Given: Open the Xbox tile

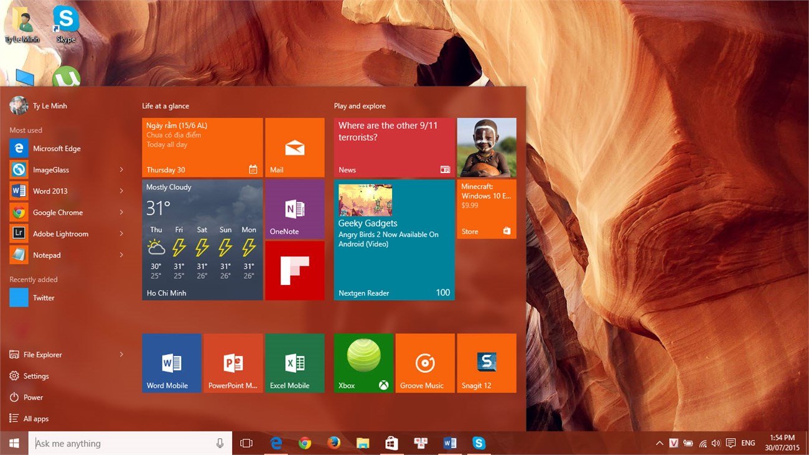Looking at the screenshot, I should [x=363, y=363].
